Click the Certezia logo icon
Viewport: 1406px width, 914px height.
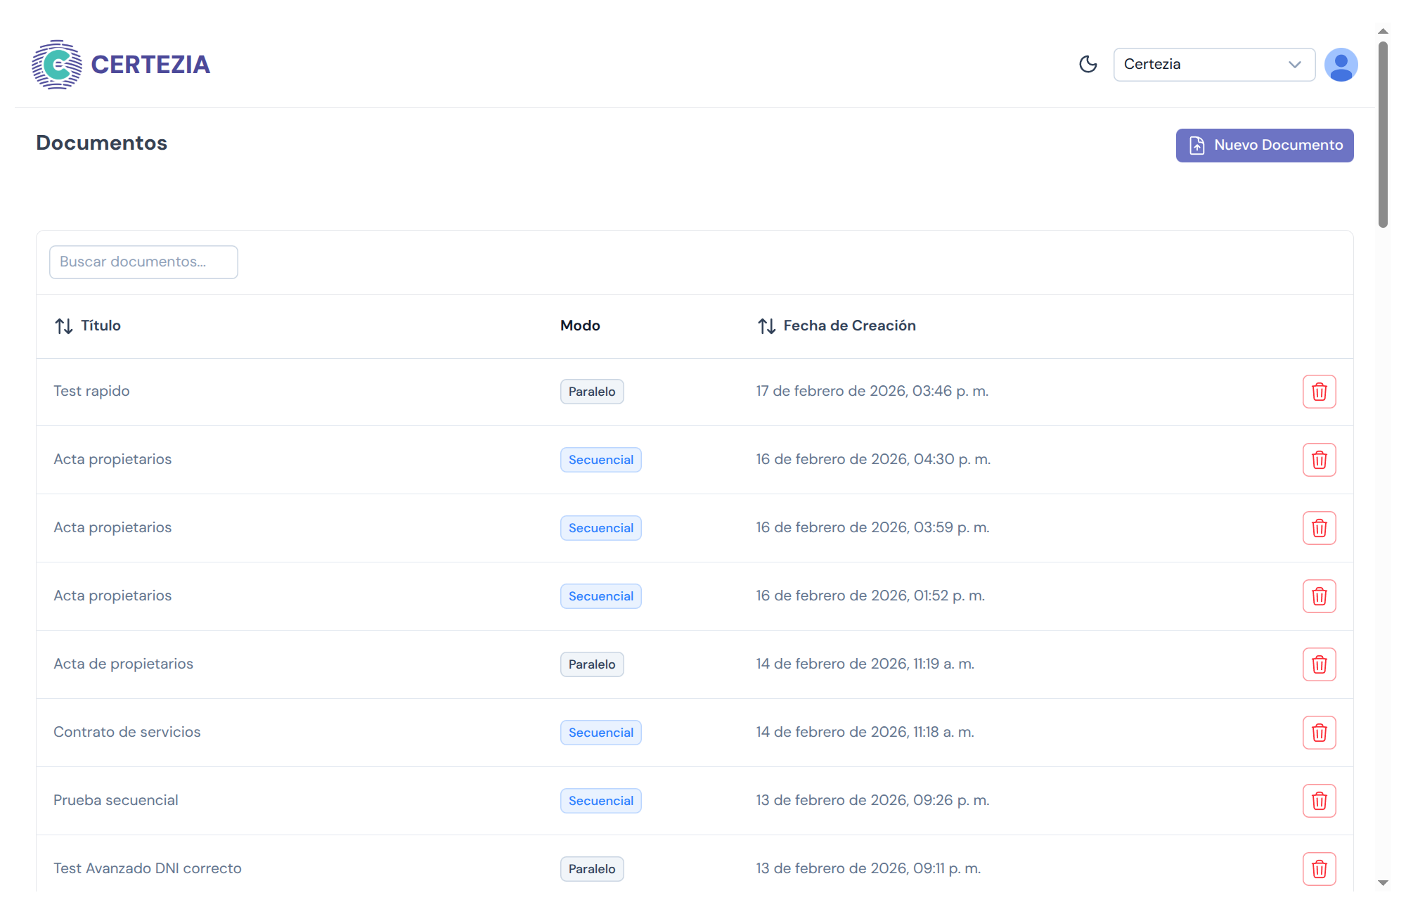click(57, 65)
